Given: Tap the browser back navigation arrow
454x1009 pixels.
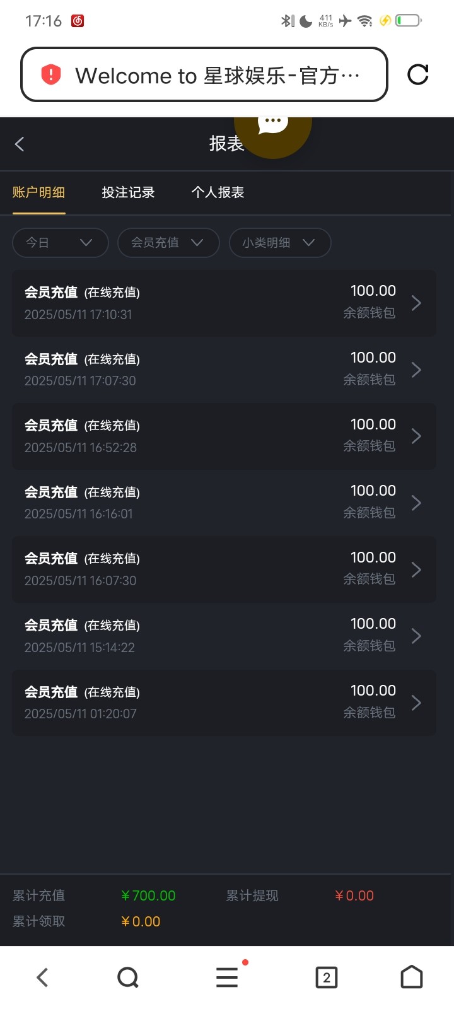Looking at the screenshot, I should click(x=42, y=977).
